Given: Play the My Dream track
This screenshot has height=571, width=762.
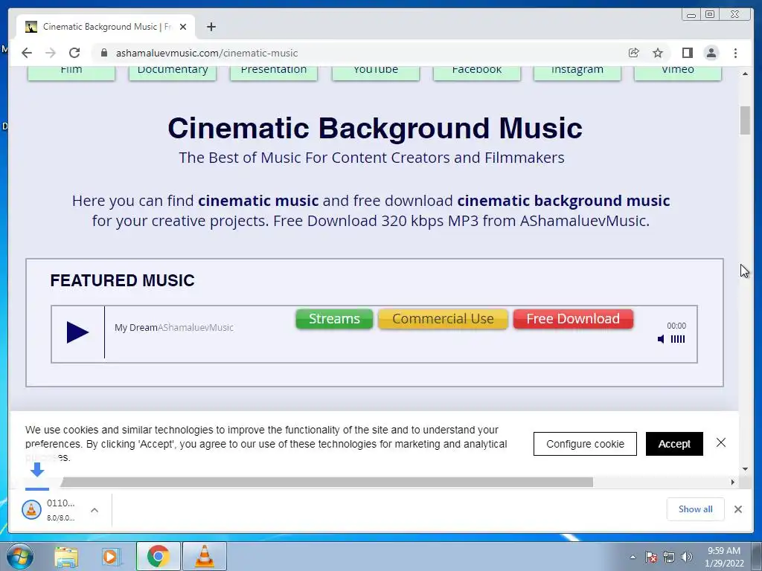Looking at the screenshot, I should [77, 332].
